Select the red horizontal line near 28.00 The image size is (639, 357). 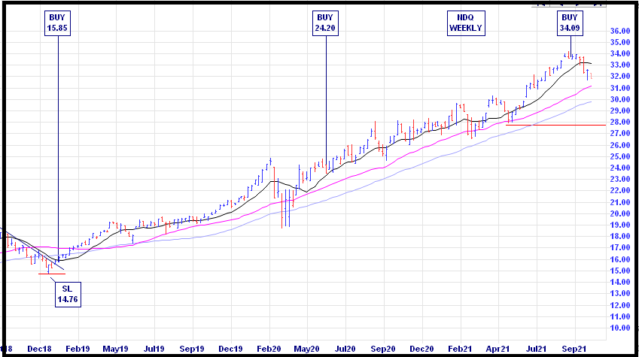coord(556,125)
